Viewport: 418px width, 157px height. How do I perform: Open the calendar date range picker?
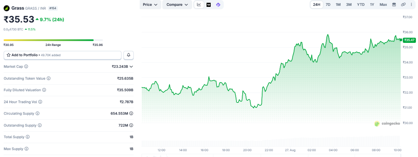click(x=394, y=4)
